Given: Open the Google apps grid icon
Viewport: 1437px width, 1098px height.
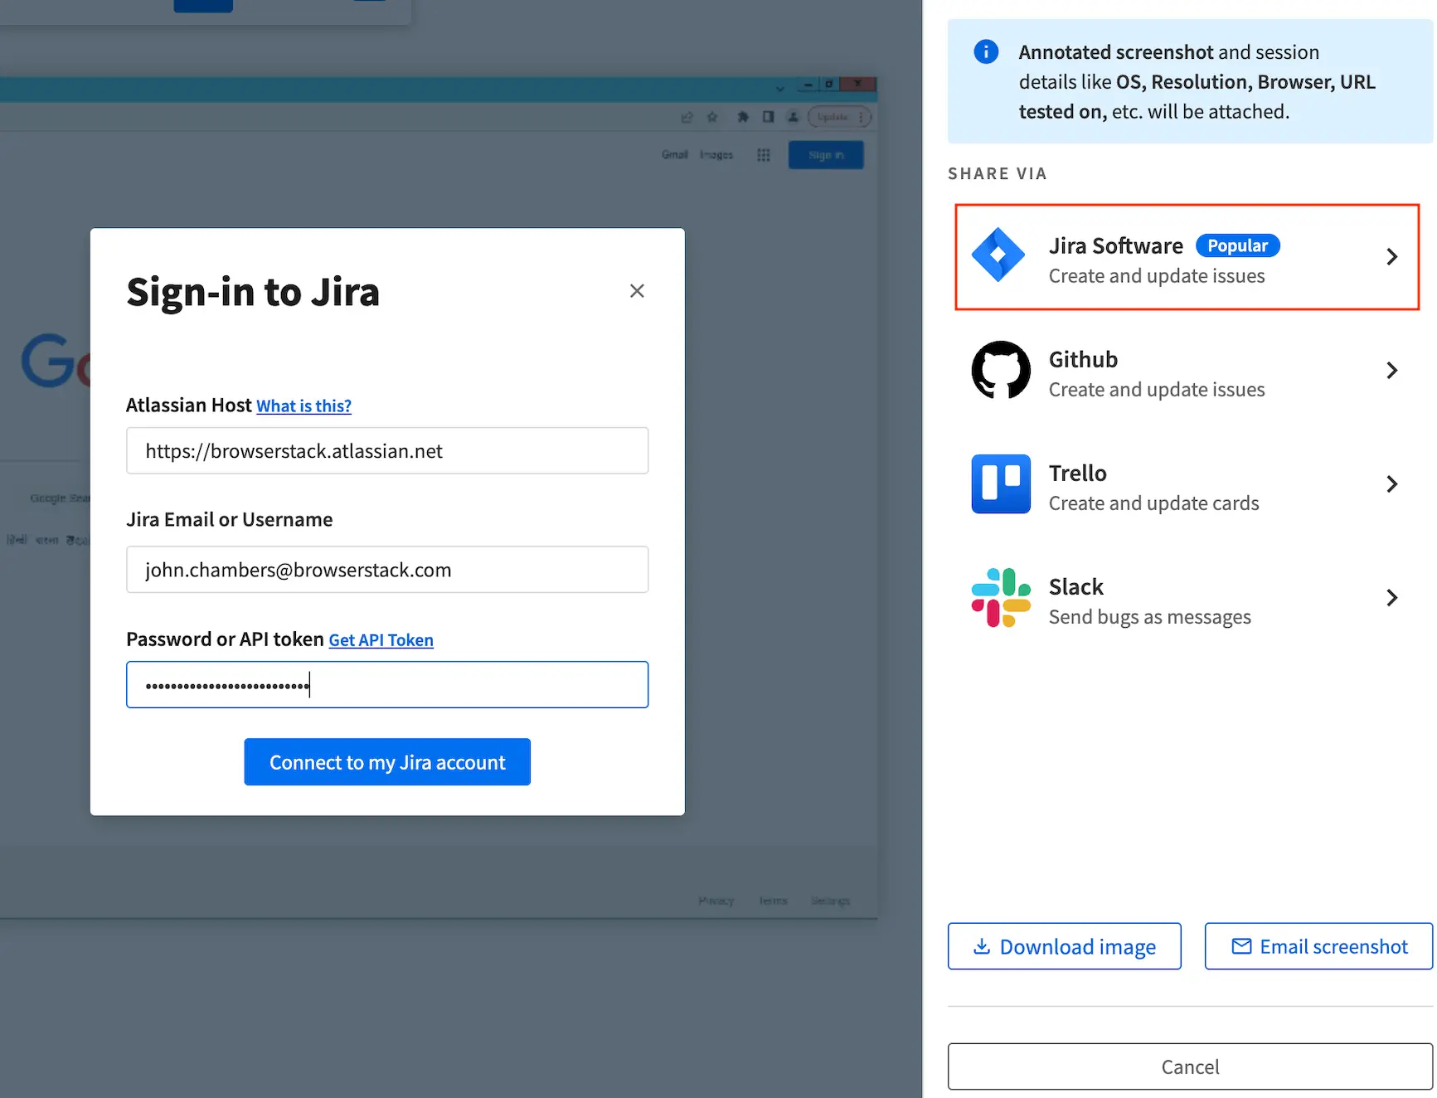Looking at the screenshot, I should pos(763,154).
